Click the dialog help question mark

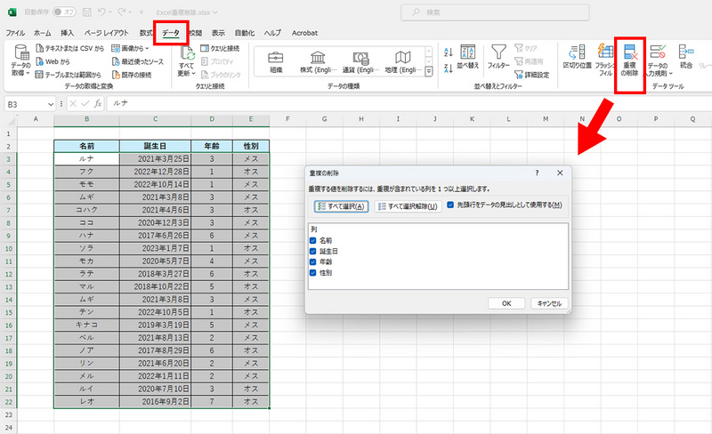pos(537,173)
